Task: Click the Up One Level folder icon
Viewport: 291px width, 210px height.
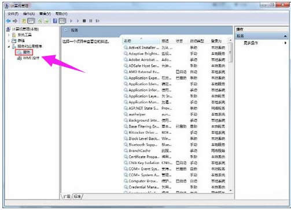Action: (24, 21)
